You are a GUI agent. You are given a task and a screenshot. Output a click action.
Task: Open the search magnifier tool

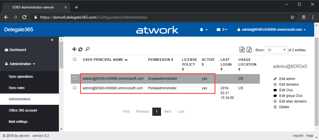point(87,49)
